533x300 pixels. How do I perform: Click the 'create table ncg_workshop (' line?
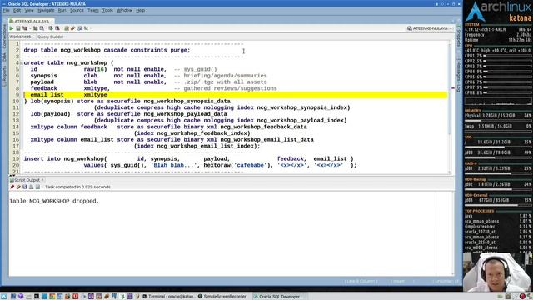click(68, 63)
